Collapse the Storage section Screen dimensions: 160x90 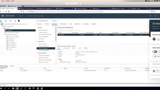coord(53,27)
